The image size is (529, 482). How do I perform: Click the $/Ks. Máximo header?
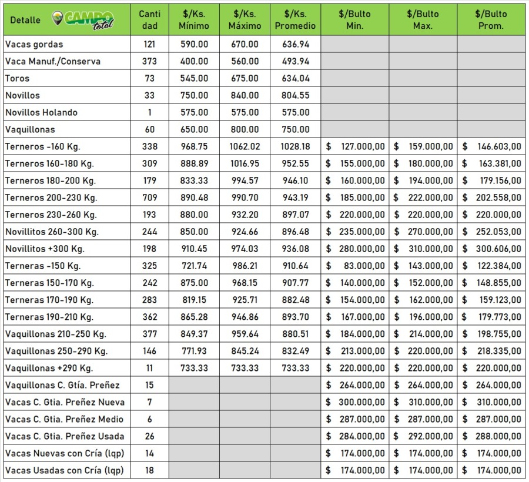[x=245, y=20]
